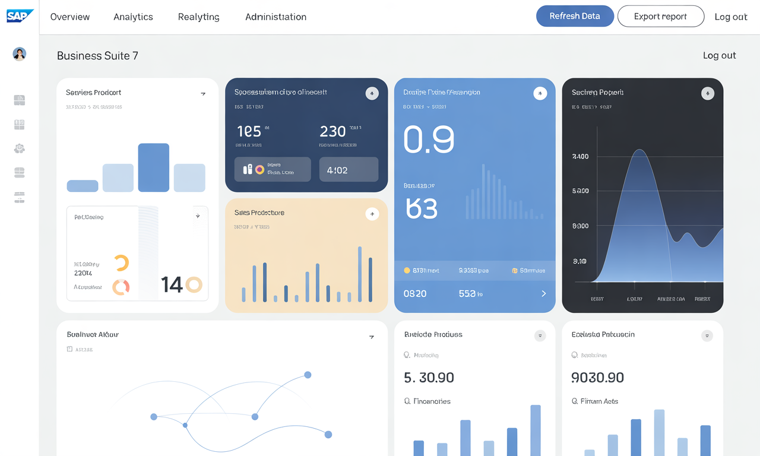This screenshot has height=456, width=760.
Task: Switch to the Analytics tab
Action: pos(134,17)
